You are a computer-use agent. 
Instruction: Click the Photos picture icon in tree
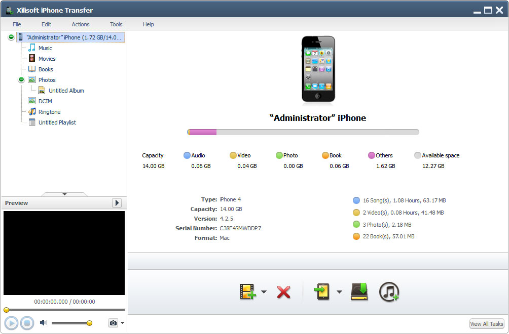click(32, 79)
